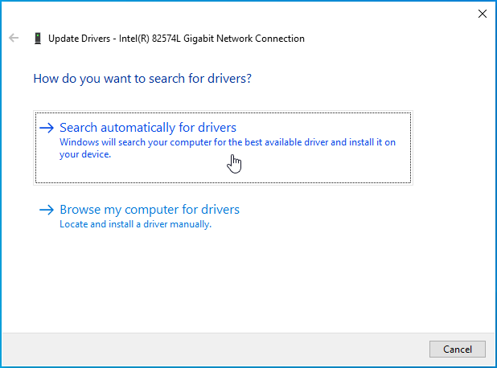Click the arrow icon beside Browse my computer
497x368 pixels.
(47, 210)
